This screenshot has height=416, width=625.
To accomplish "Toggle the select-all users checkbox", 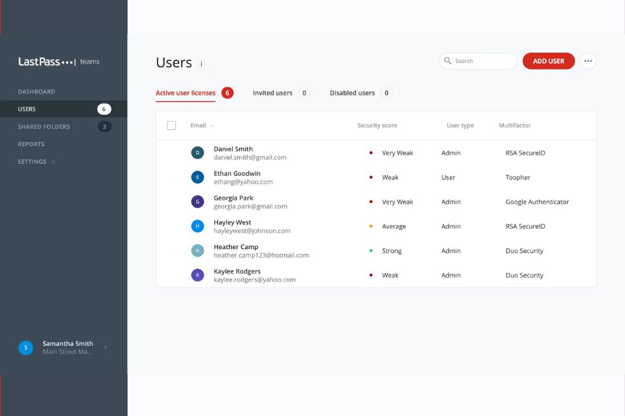I will (x=171, y=125).
